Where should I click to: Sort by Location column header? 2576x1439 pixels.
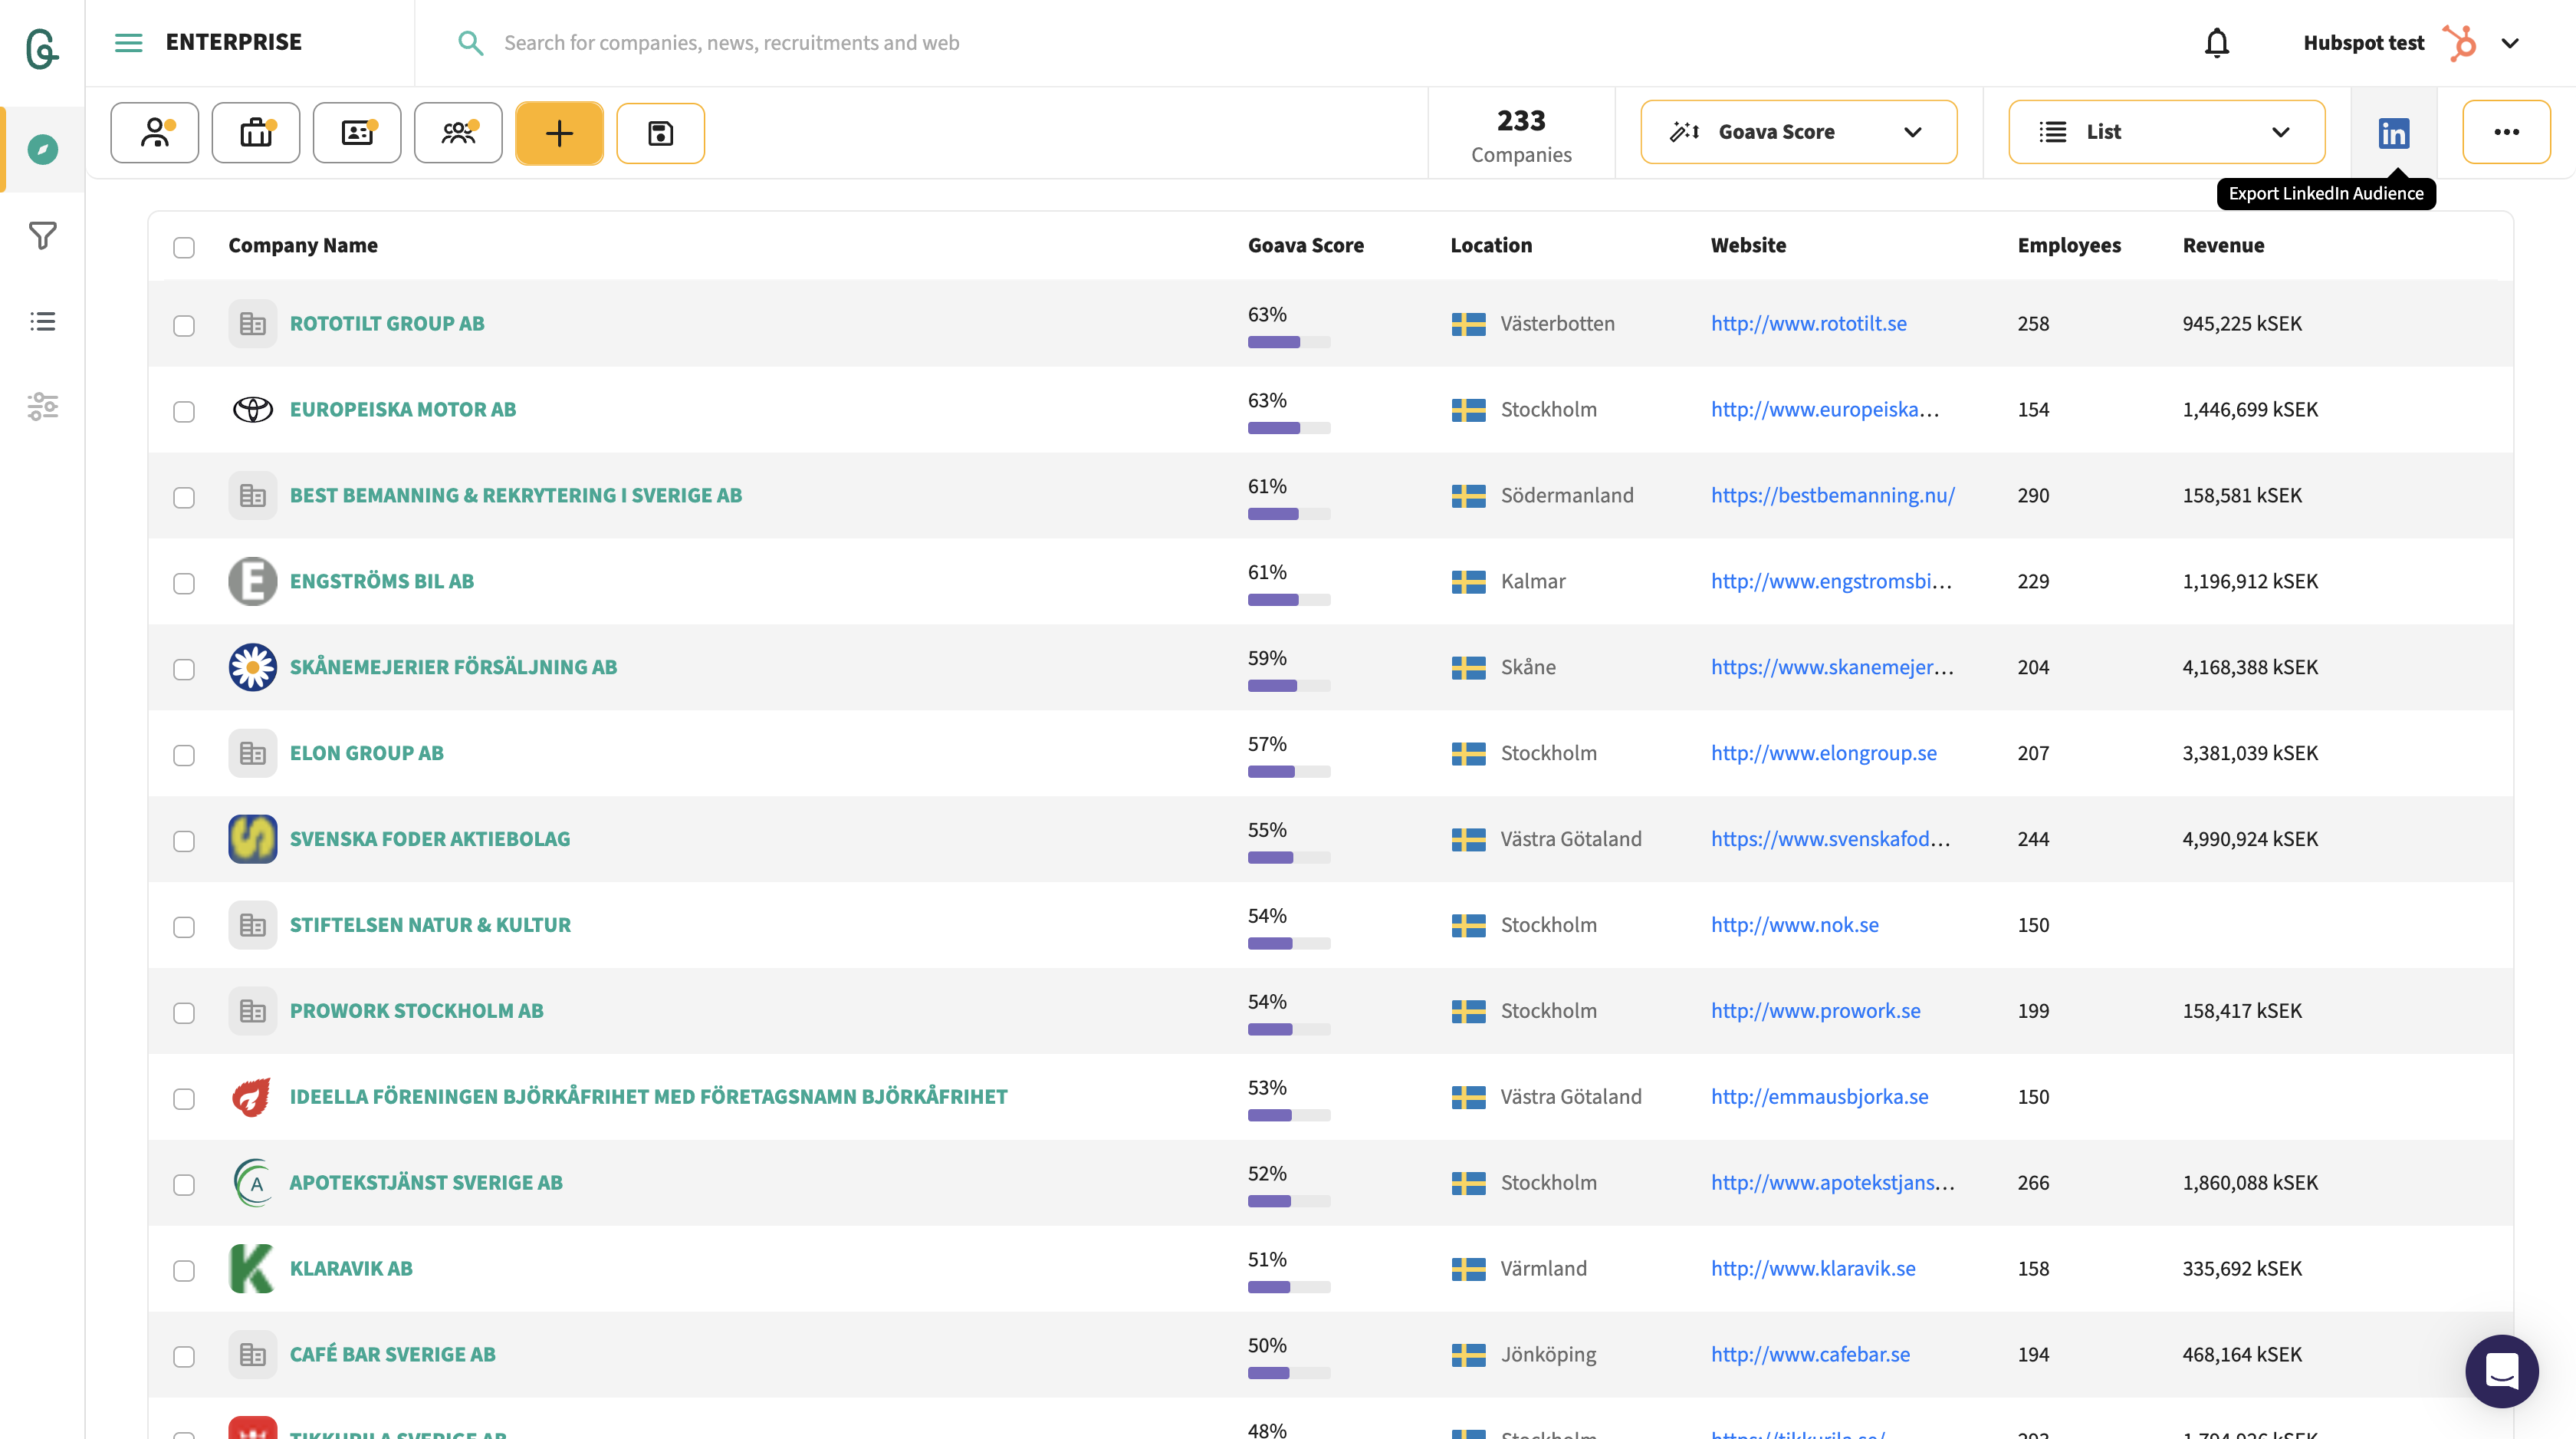point(1491,245)
